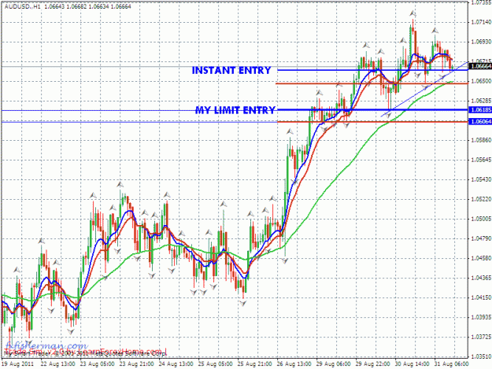Screen dimensions: 492x369
Task: Click the 25 Aug 05:00 time label
Action: point(216,364)
